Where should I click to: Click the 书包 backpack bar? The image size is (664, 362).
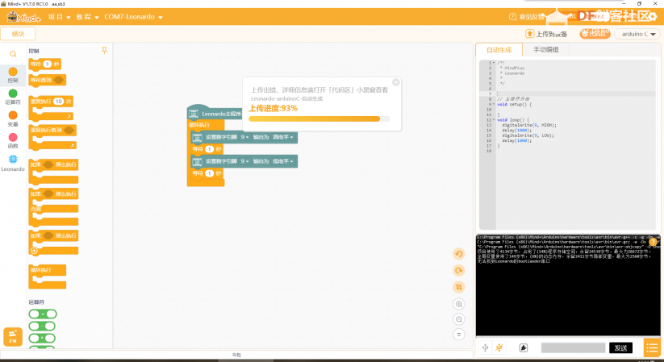point(236,355)
